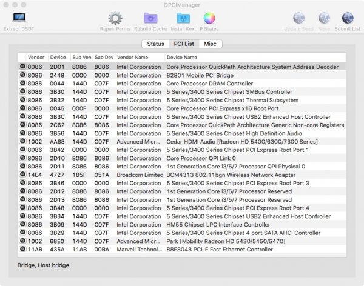
Task: Click the Extract DSDT laptop icon
Action: [x=19, y=18]
